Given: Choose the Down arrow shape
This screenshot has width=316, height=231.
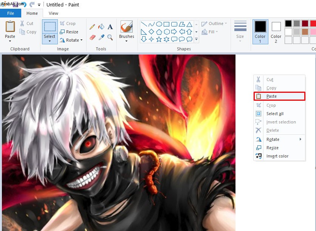Looking at the screenshot, I should (144, 39).
